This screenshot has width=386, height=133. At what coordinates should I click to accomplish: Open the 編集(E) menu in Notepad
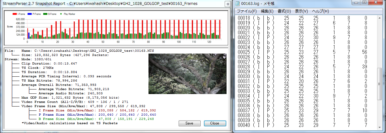pos(267,11)
